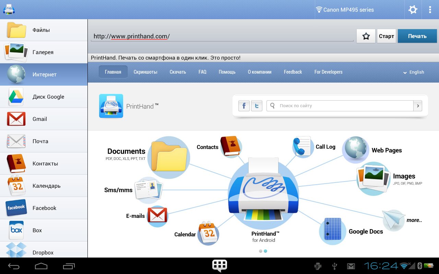
Task: Open the three-dot overflow menu
Action: click(x=430, y=10)
